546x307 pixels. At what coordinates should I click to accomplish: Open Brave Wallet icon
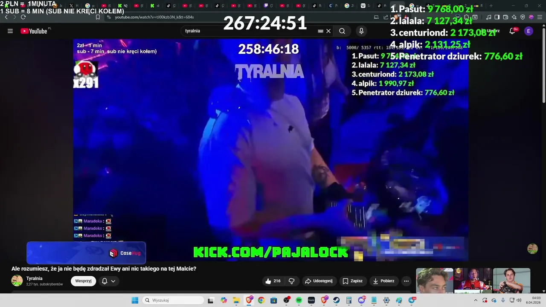click(x=505, y=17)
